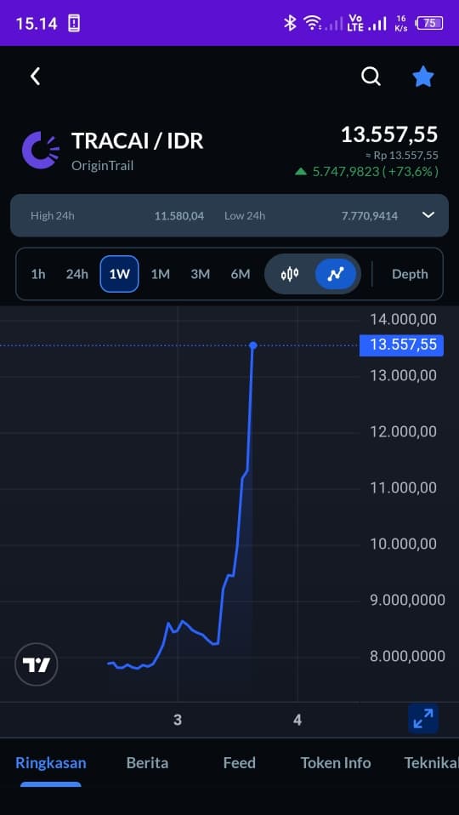Tap the 13.557,55 current price label

click(401, 345)
